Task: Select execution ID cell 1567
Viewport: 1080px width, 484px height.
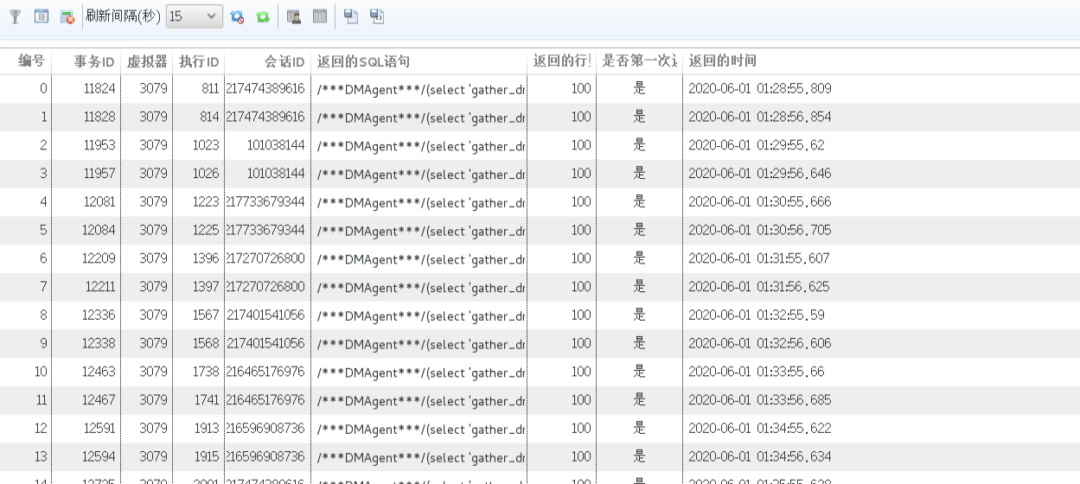Action: [207, 315]
